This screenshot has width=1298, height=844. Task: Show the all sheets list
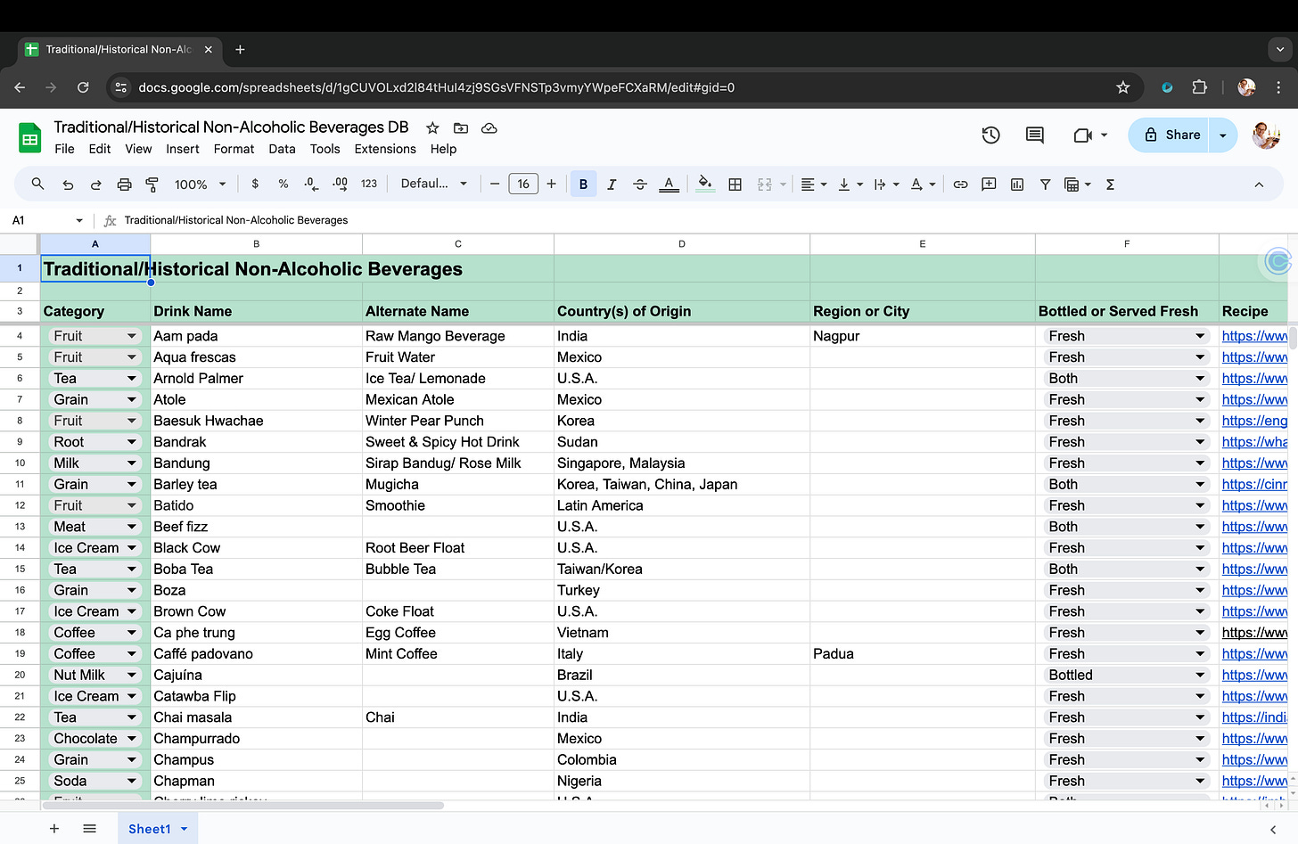tap(89, 829)
